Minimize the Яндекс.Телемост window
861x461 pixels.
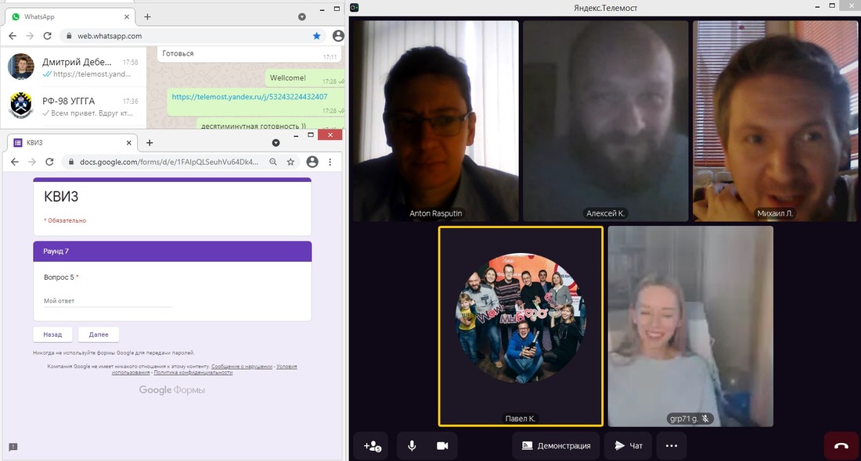coord(818,6)
